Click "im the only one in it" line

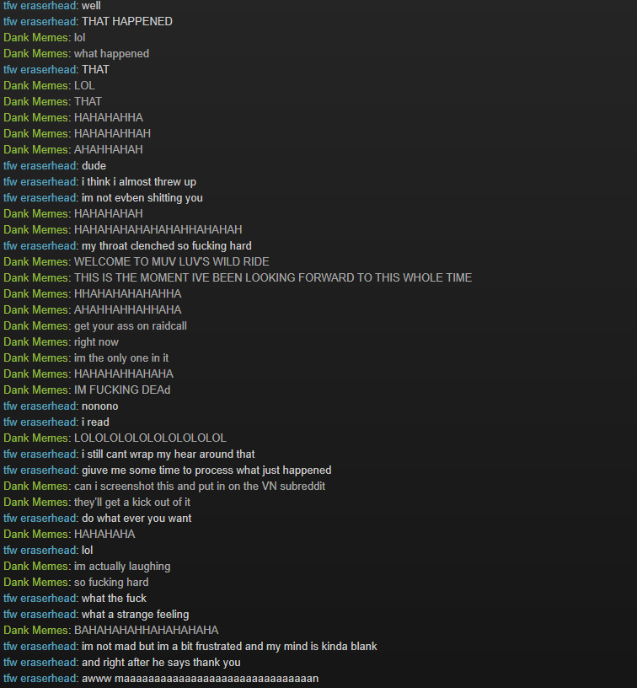(121, 358)
